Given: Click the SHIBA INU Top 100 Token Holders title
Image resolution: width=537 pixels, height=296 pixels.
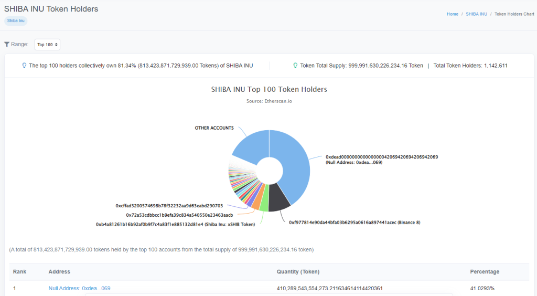Looking at the screenshot, I should pos(269,89).
